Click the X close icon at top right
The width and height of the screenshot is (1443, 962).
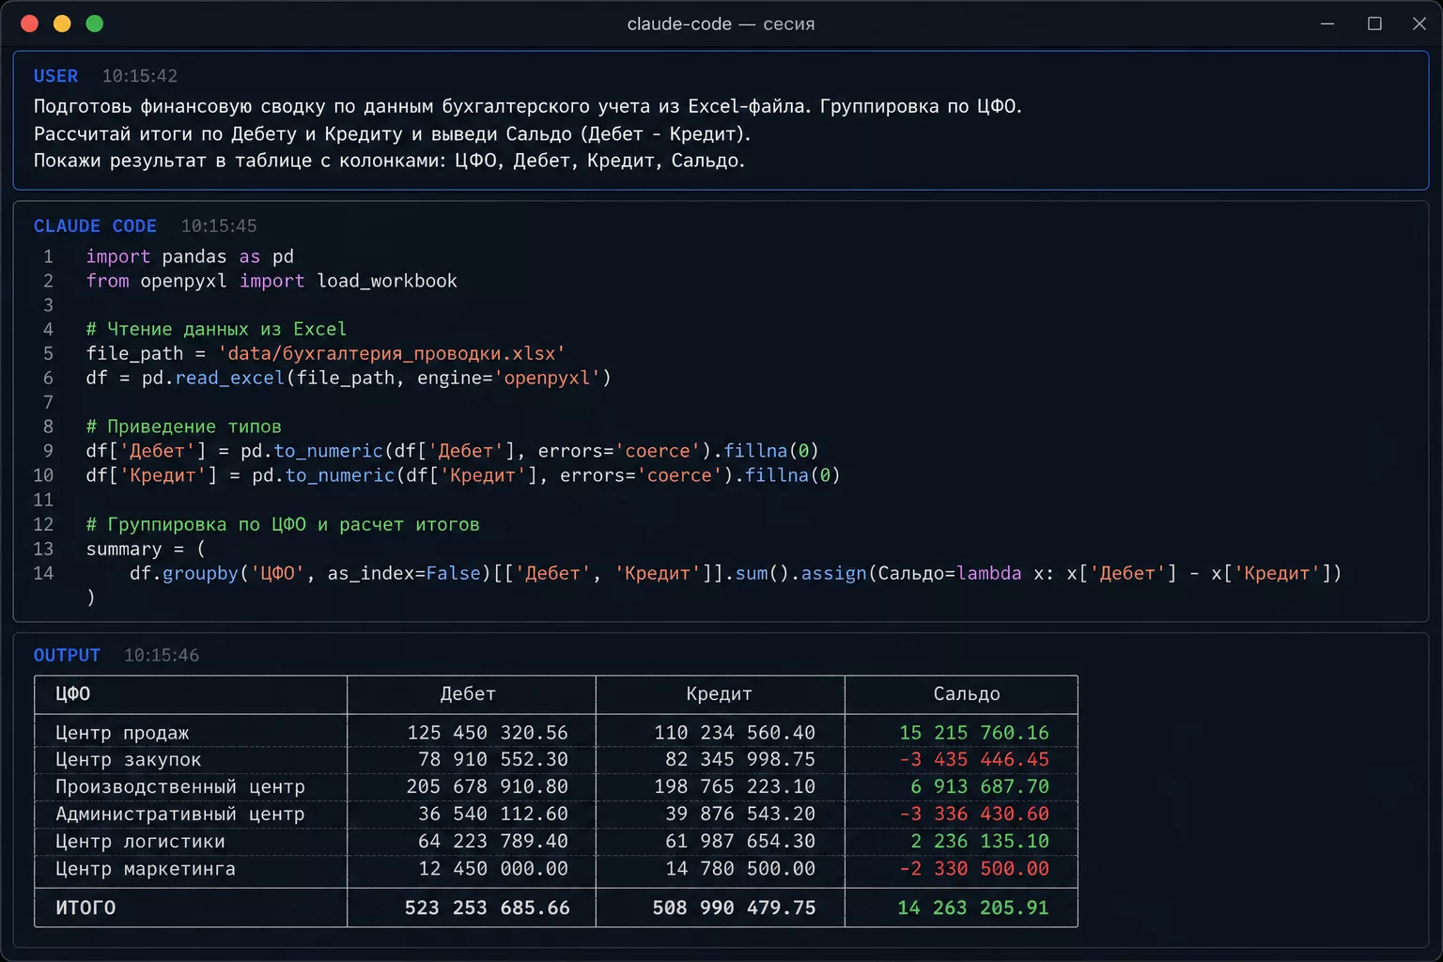[1420, 23]
